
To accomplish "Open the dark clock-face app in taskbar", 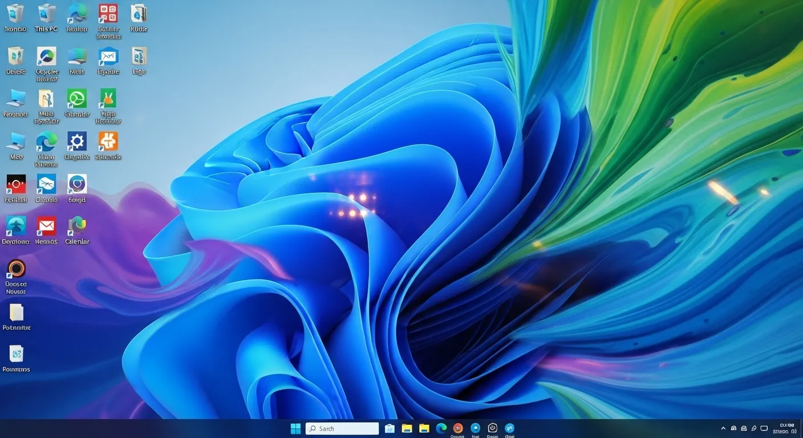I will pyautogui.click(x=493, y=428).
